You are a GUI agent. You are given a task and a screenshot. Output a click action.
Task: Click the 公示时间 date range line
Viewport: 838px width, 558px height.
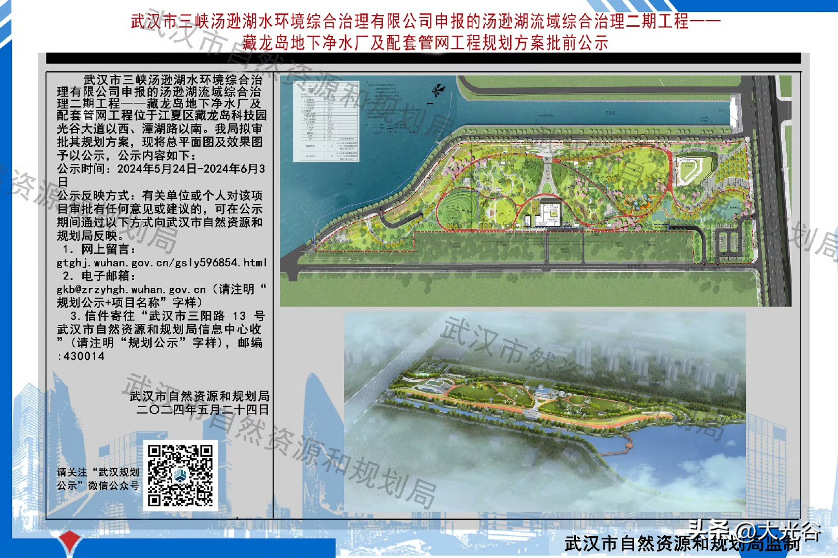[161, 169]
